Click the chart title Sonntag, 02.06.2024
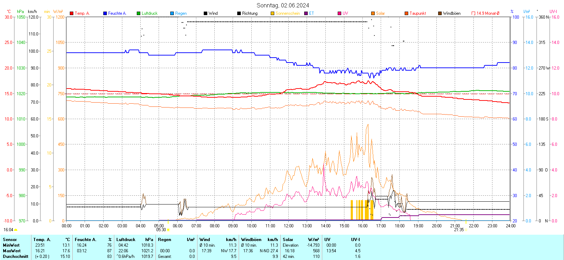 point(283,5)
